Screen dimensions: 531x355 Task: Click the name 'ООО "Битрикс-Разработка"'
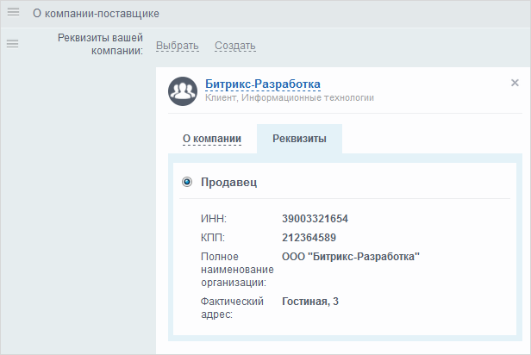tap(351, 257)
